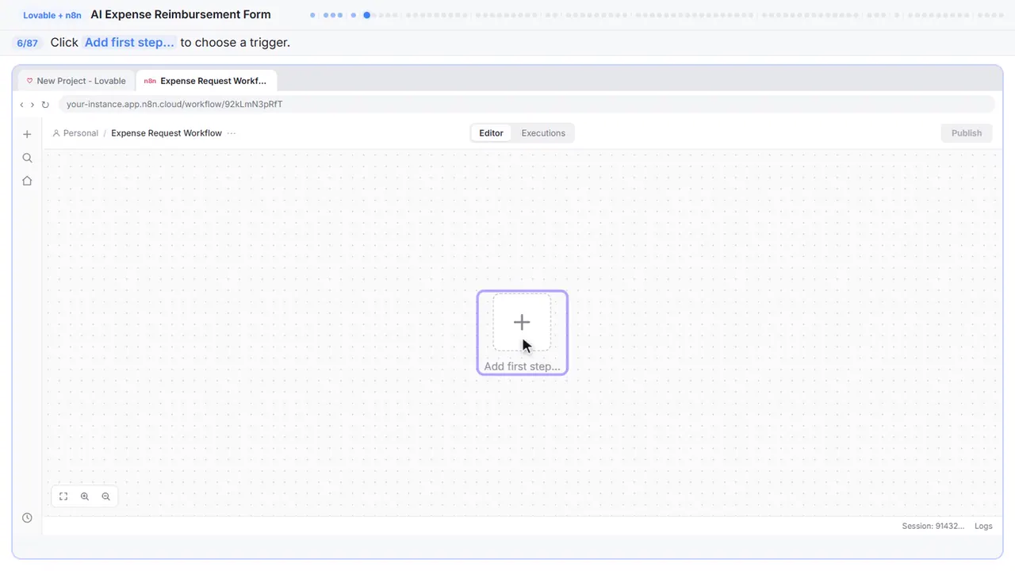This screenshot has width=1015, height=571.
Task: Open search from the left sidebar
Action: tap(27, 158)
